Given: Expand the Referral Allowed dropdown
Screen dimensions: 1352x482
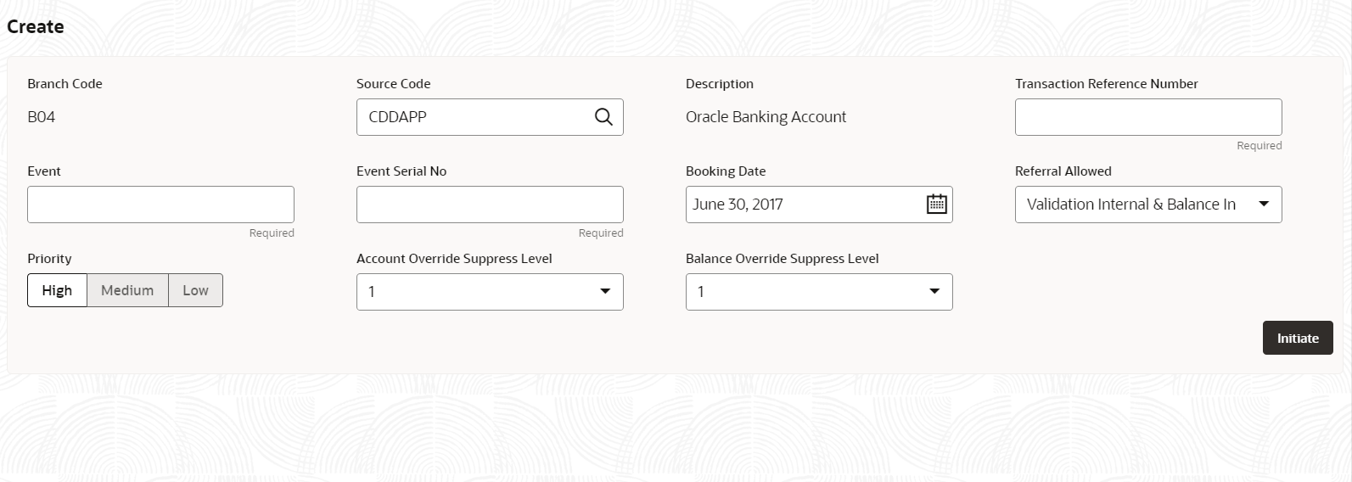Looking at the screenshot, I should point(1148,205).
